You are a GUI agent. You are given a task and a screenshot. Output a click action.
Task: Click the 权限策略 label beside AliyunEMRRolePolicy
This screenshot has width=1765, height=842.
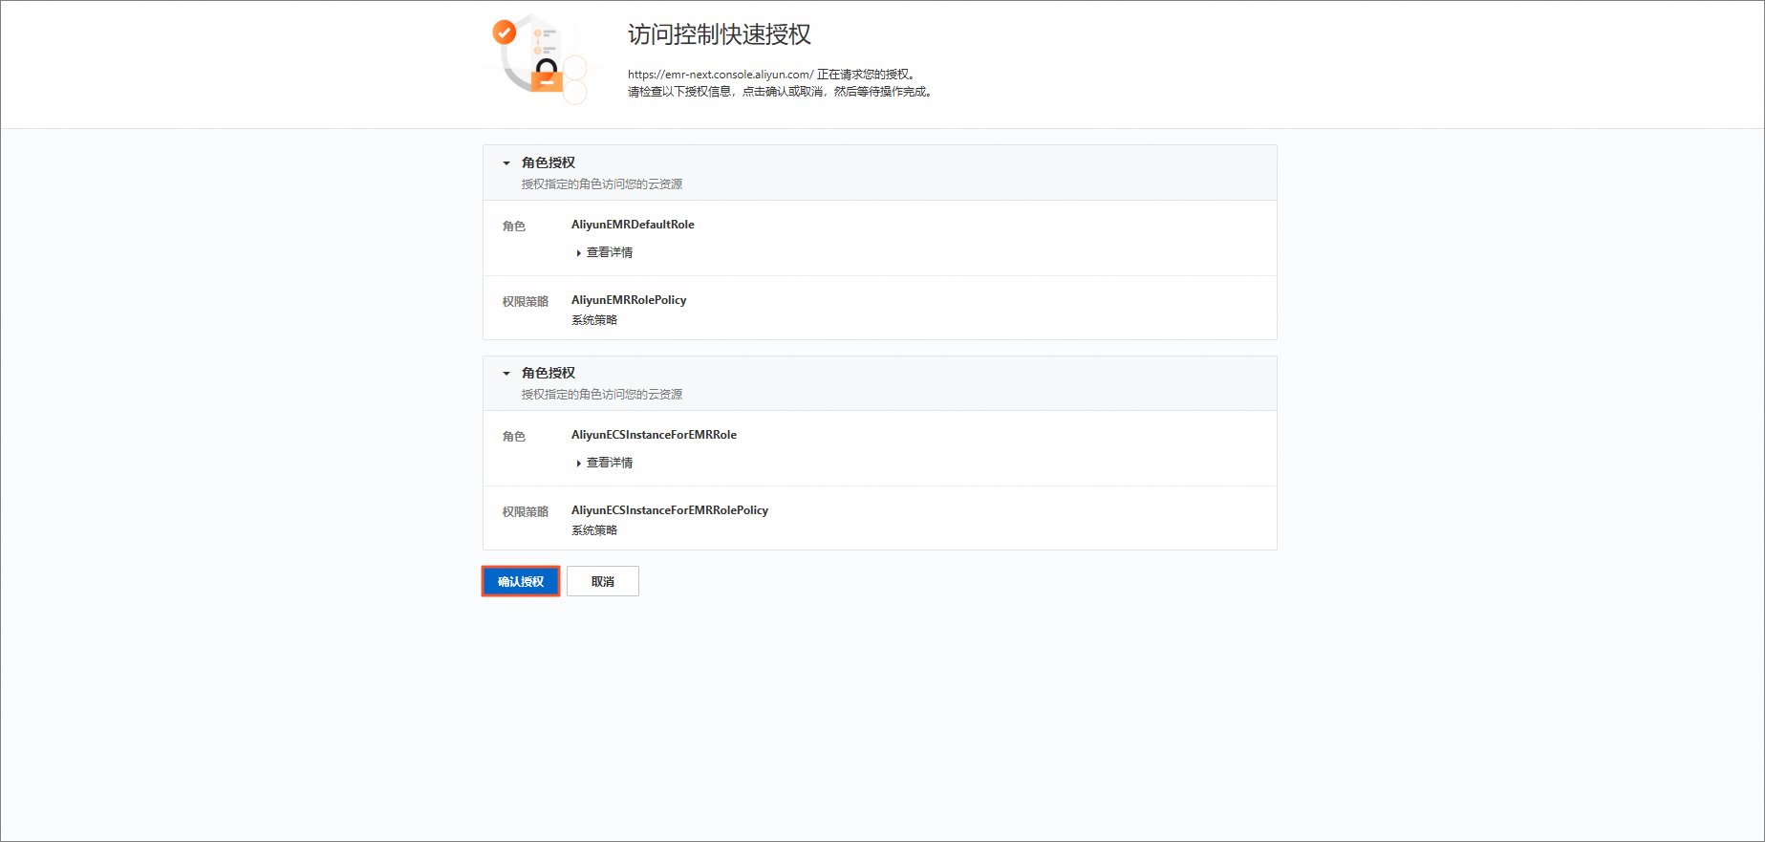(x=526, y=302)
